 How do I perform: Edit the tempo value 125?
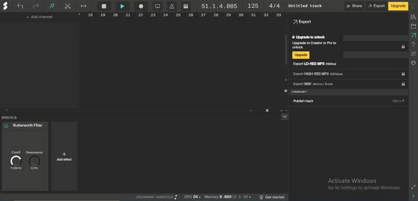(x=253, y=6)
